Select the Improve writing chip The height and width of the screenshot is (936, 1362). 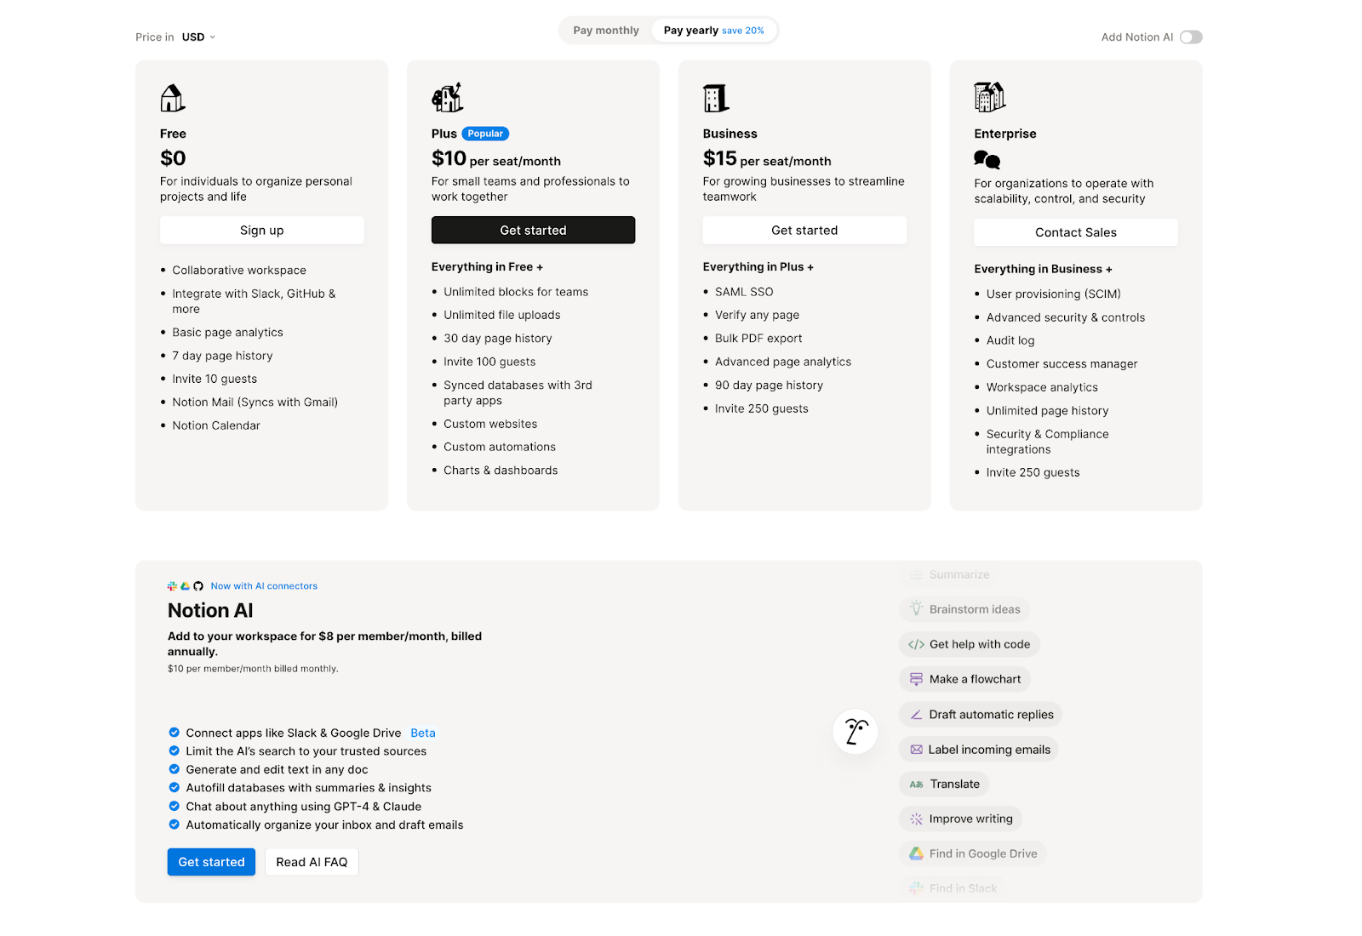pos(961,819)
